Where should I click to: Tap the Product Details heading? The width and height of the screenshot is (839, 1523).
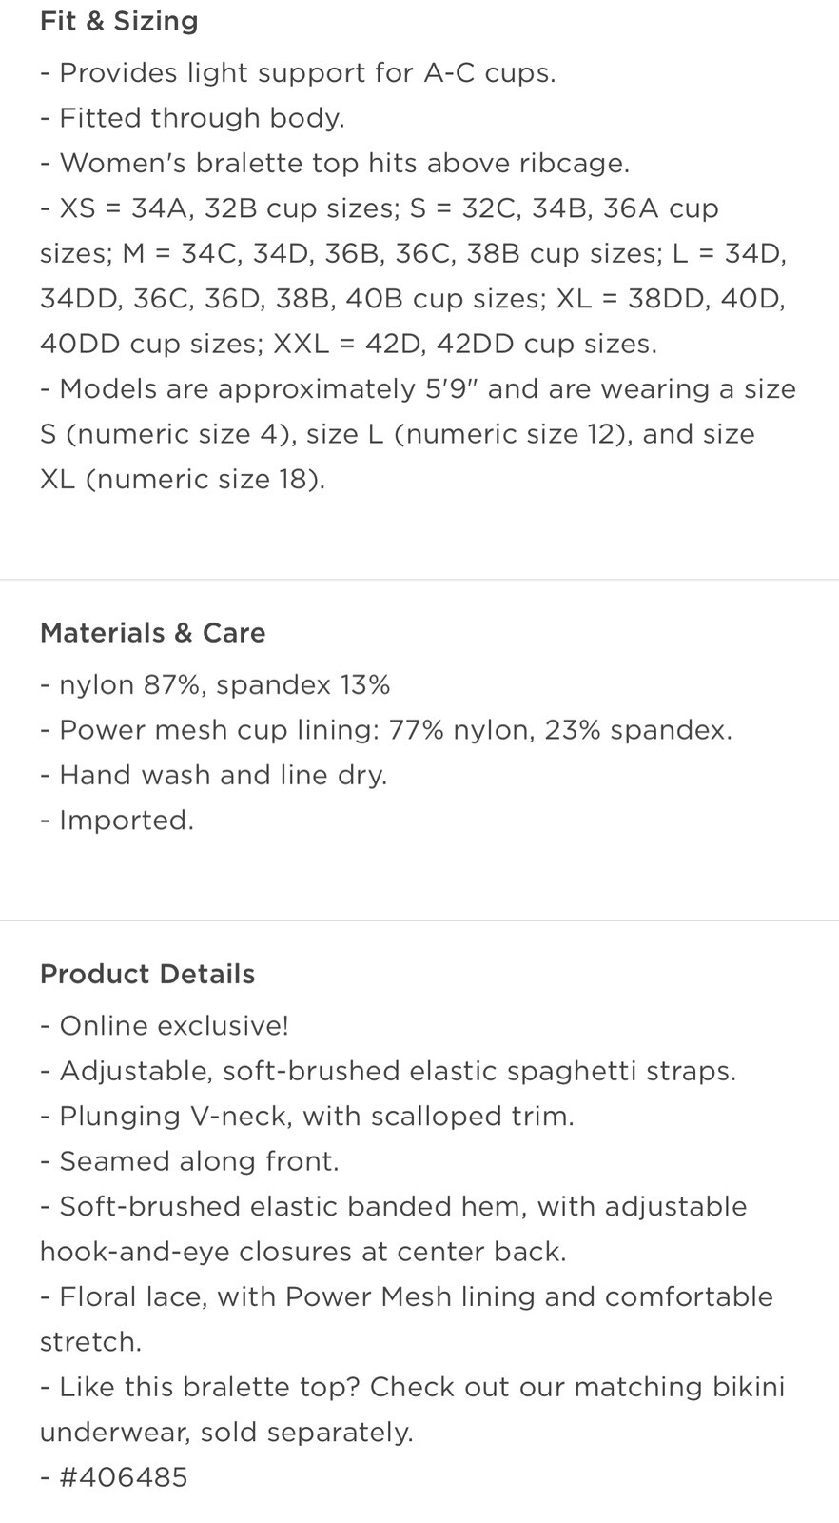[147, 974]
